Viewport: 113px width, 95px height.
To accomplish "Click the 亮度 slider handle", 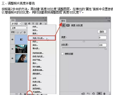I will coord(84,41).
